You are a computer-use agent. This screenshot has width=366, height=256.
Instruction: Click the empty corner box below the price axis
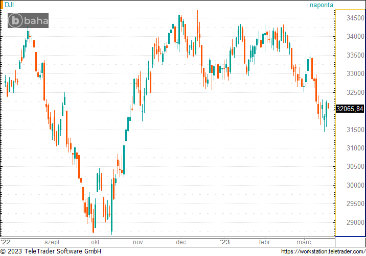(350, 242)
